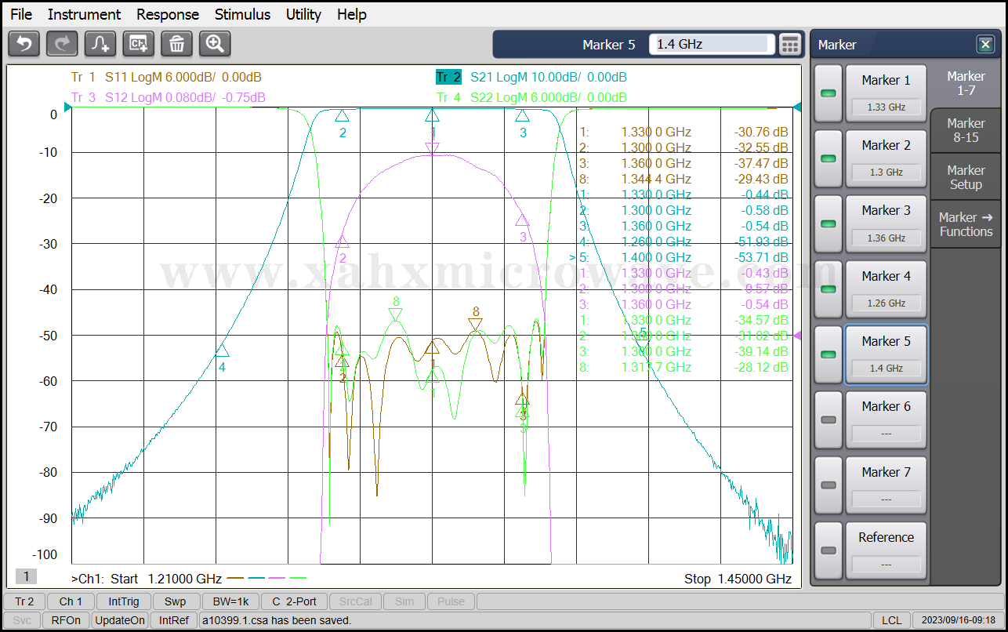Open the Utility menu
1008x632 pixels.
coord(303,14)
